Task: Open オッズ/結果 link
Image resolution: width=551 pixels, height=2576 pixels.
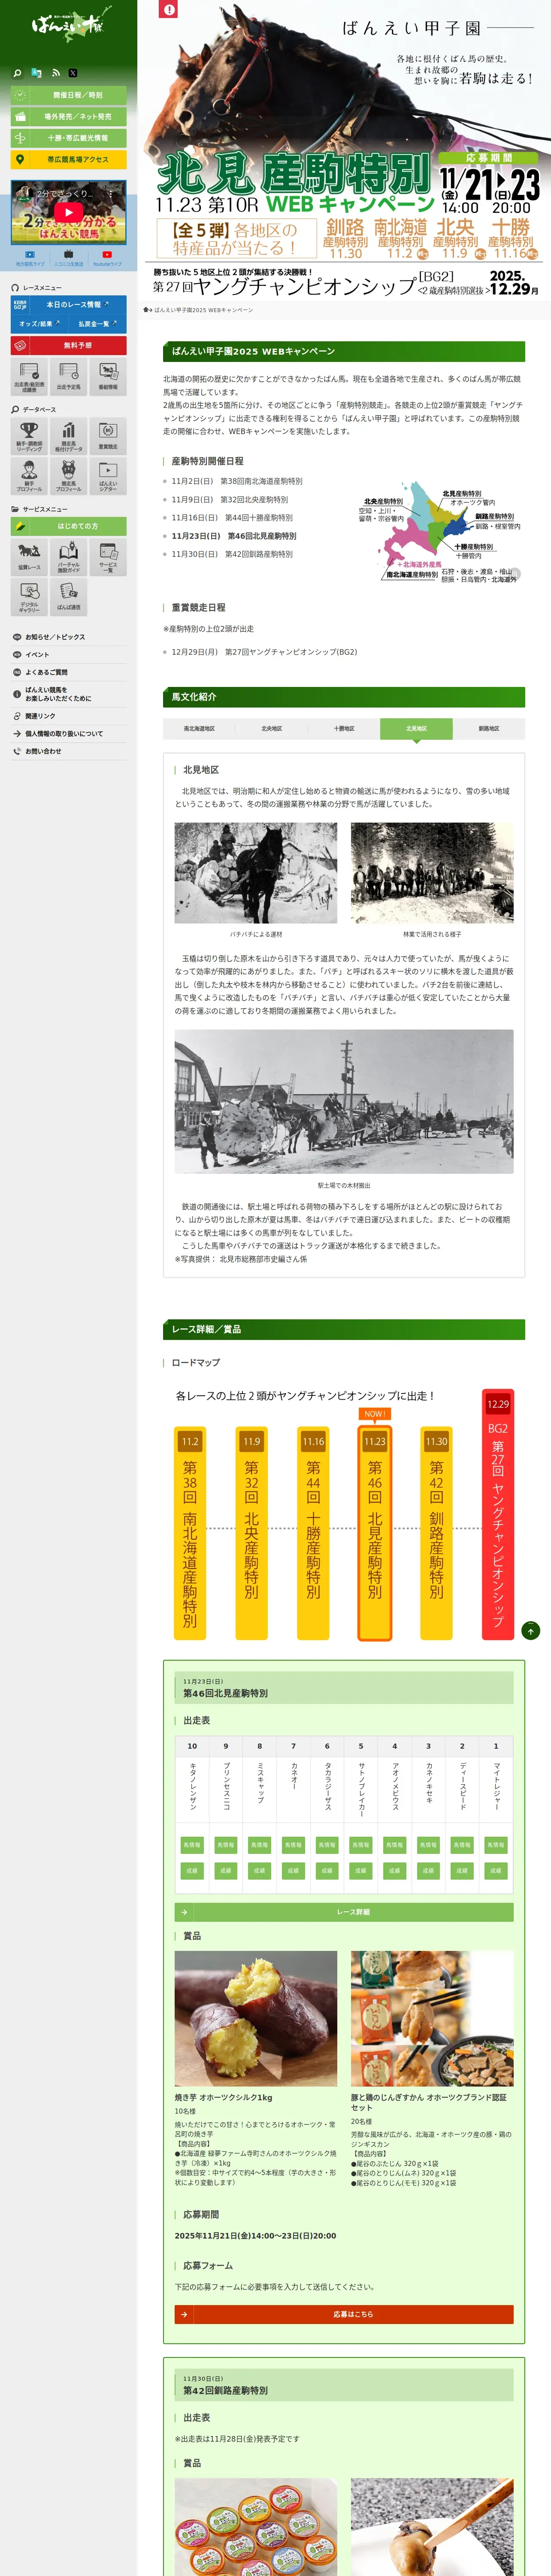Action: click(x=39, y=324)
